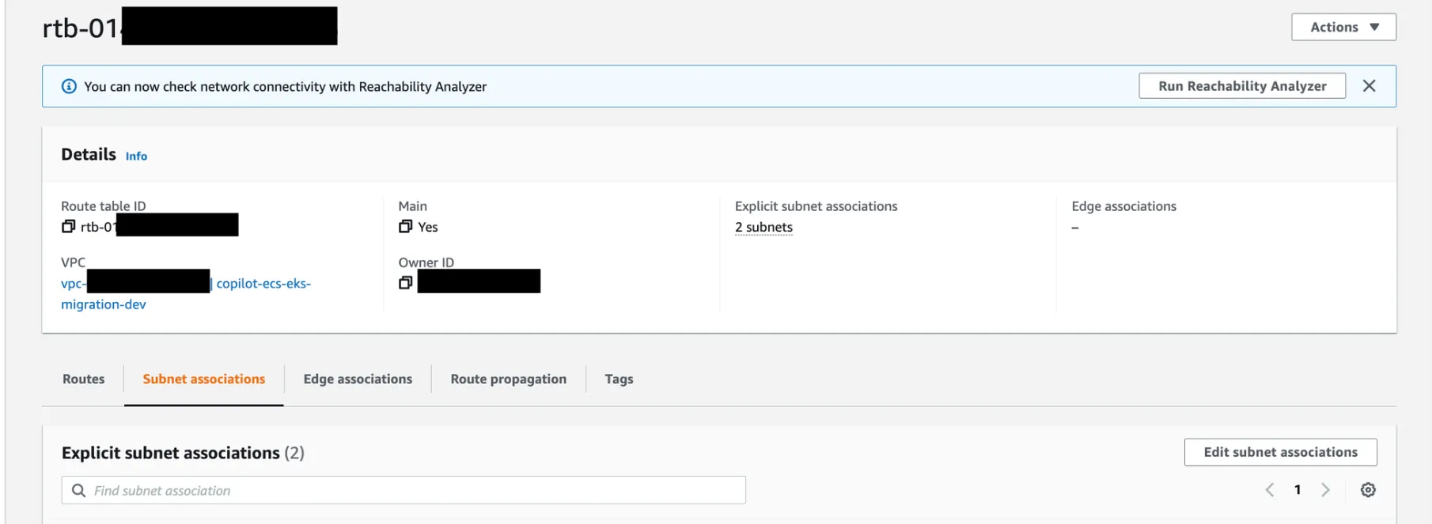Open the Details Info link
The height and width of the screenshot is (524, 1432).
click(x=136, y=156)
